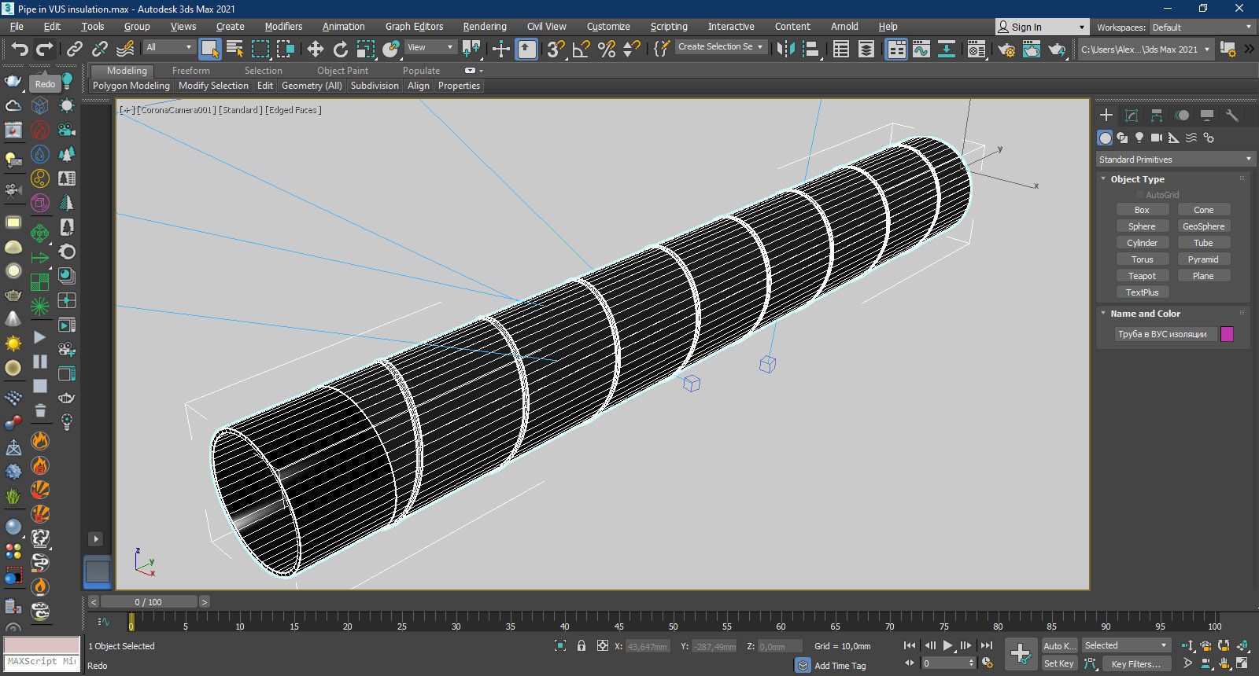This screenshot has width=1259, height=676.
Task: Open the Hierarchy panel tab
Action: (1156, 115)
